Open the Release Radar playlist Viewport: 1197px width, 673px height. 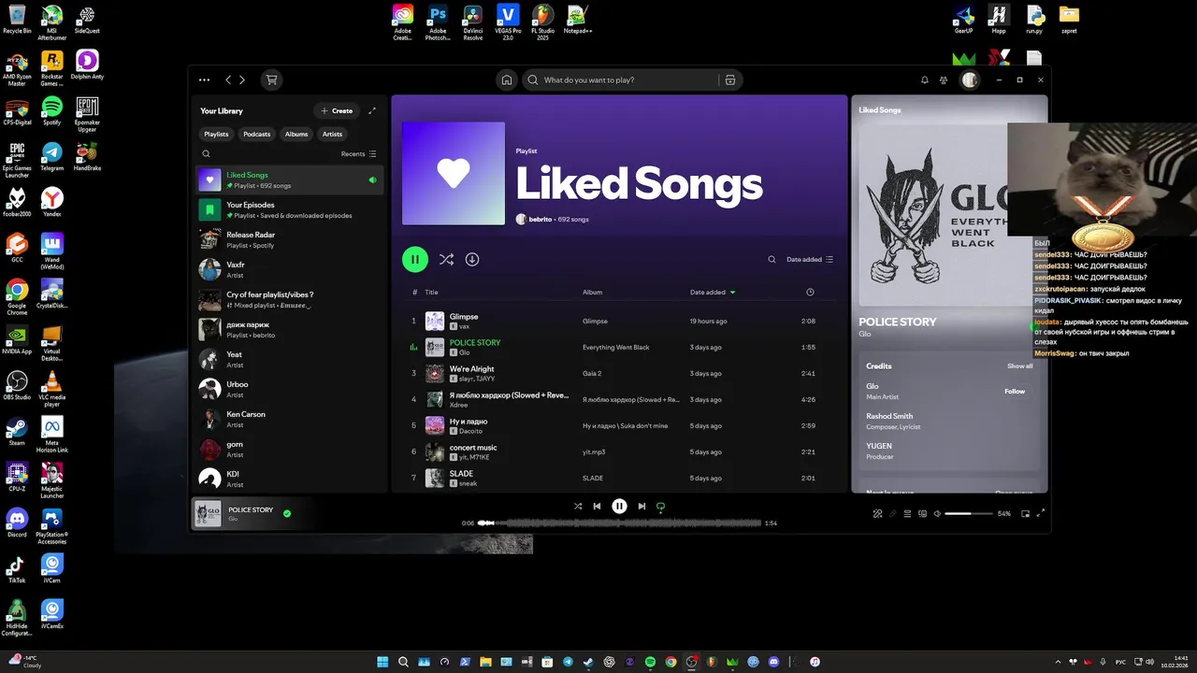pyautogui.click(x=290, y=240)
